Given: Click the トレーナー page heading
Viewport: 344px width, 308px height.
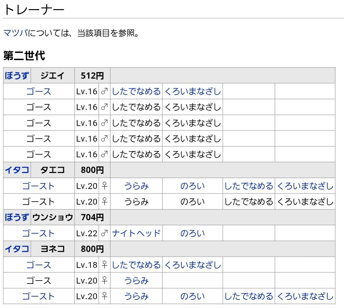Looking at the screenshot, I should point(34,9).
